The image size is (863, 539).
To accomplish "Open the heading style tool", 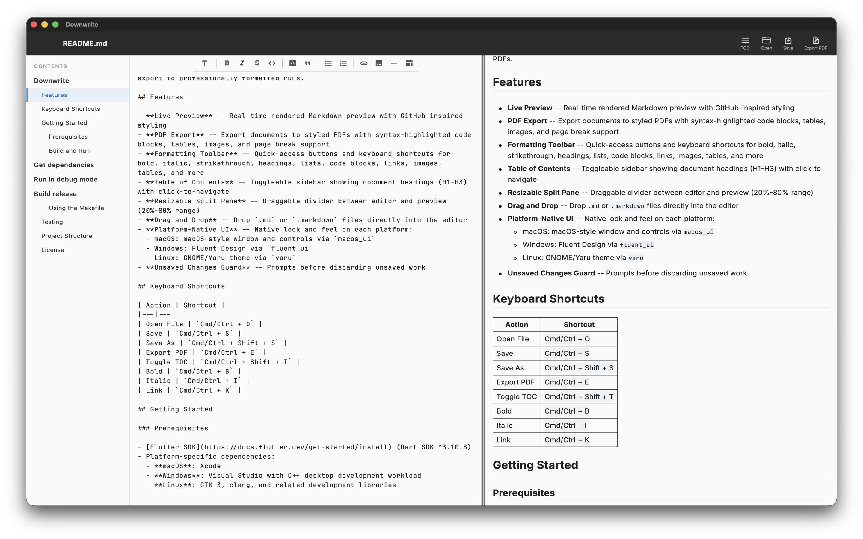I will tap(205, 63).
